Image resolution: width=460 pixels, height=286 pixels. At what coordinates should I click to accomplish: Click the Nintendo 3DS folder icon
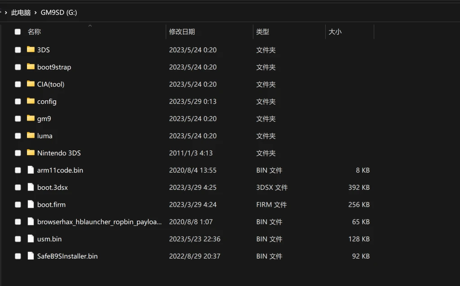pos(31,152)
